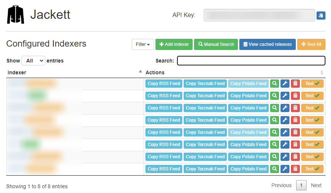Copy RSS Feed for the first indexer row
The width and height of the screenshot is (331, 193).
tap(164, 84)
